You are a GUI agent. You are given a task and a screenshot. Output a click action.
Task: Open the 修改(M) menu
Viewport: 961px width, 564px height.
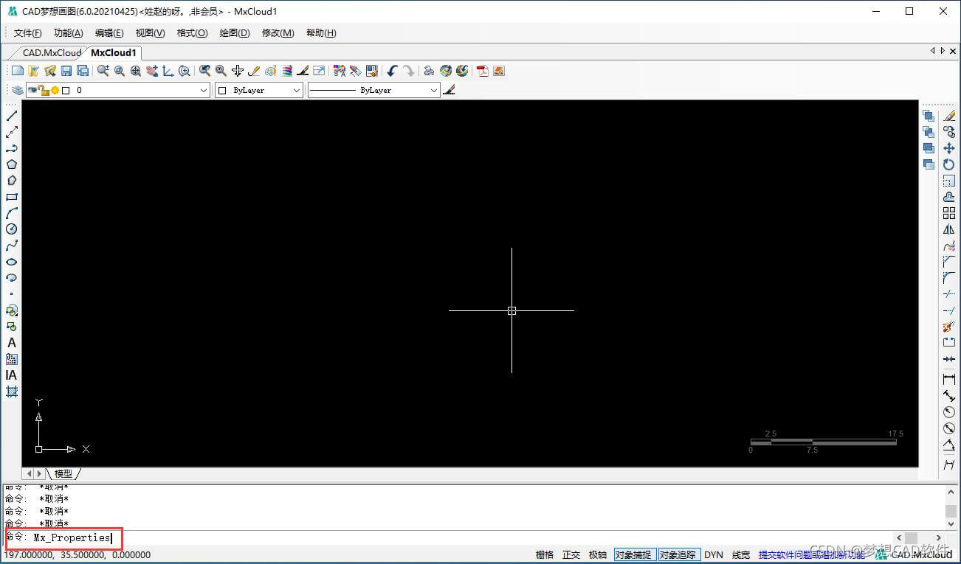(x=278, y=33)
